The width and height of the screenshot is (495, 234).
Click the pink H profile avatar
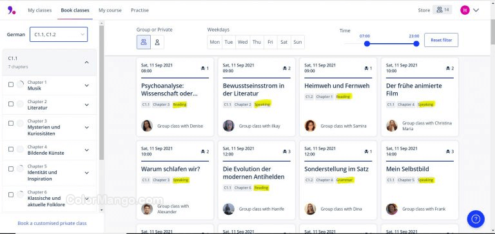[465, 10]
